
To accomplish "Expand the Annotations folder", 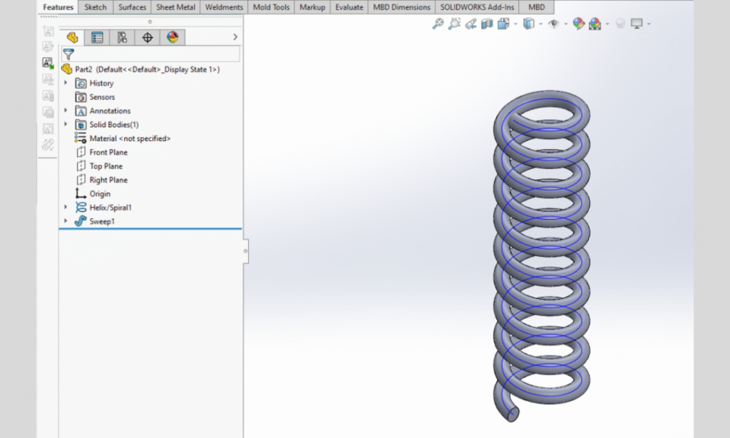I will point(65,111).
